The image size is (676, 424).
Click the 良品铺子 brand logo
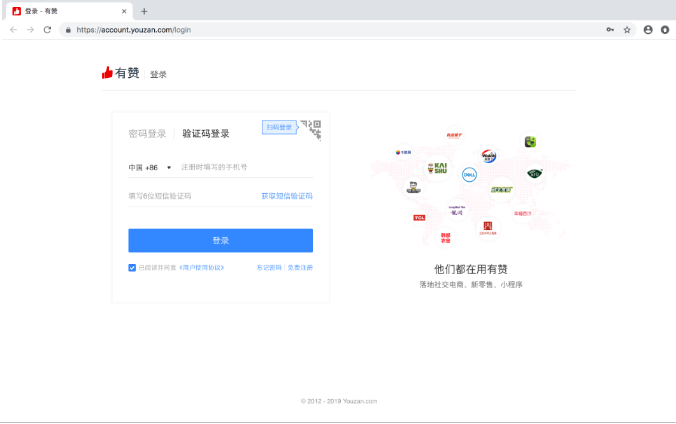[x=454, y=135]
